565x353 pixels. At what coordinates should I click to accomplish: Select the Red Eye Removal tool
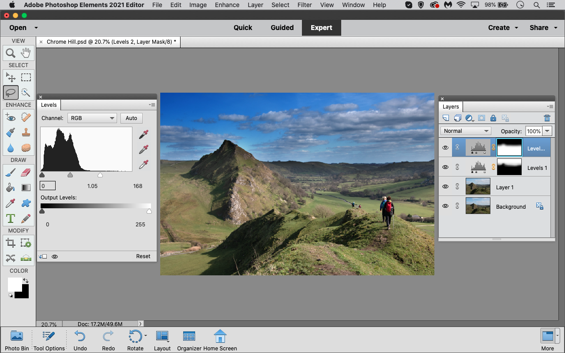[x=11, y=117]
